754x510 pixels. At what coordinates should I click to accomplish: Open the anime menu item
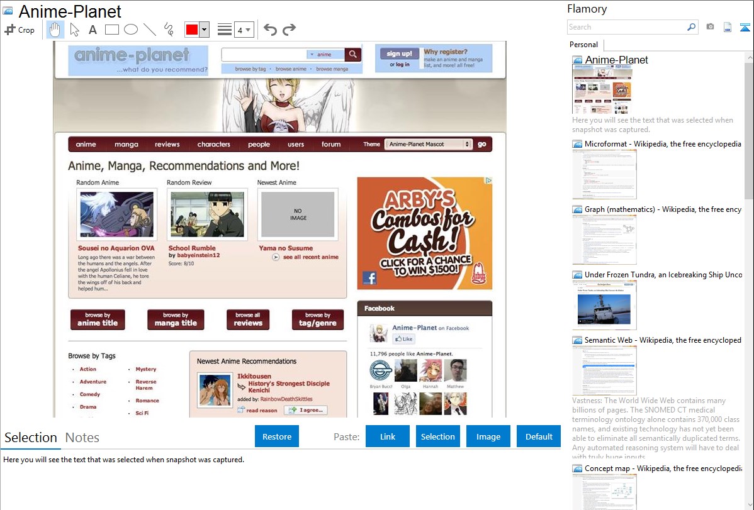[86, 144]
